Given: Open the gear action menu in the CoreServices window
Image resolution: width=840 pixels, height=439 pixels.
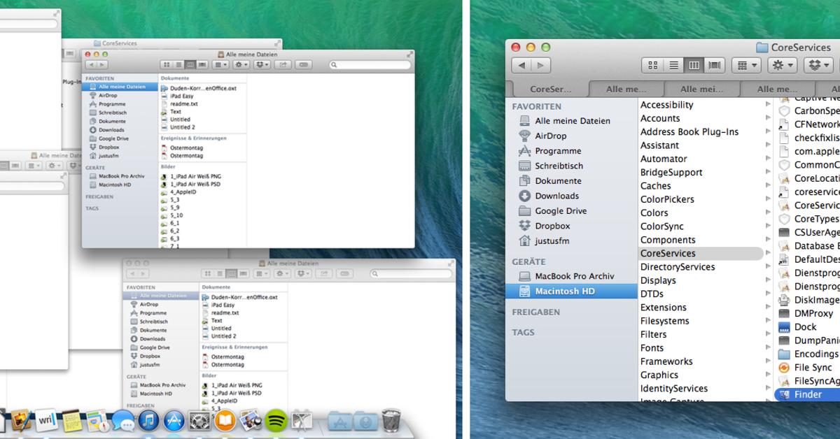Looking at the screenshot, I should point(783,65).
